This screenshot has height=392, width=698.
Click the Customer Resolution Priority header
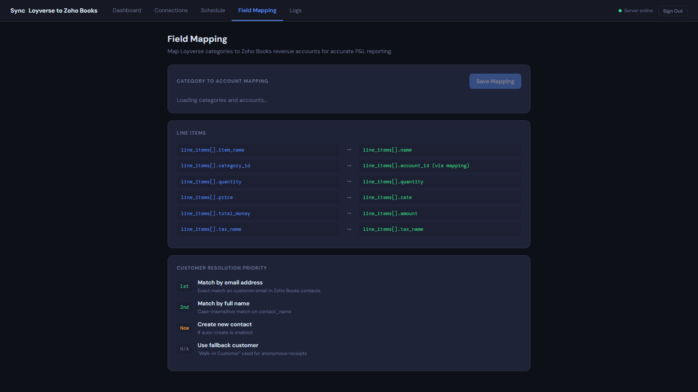pos(222,268)
